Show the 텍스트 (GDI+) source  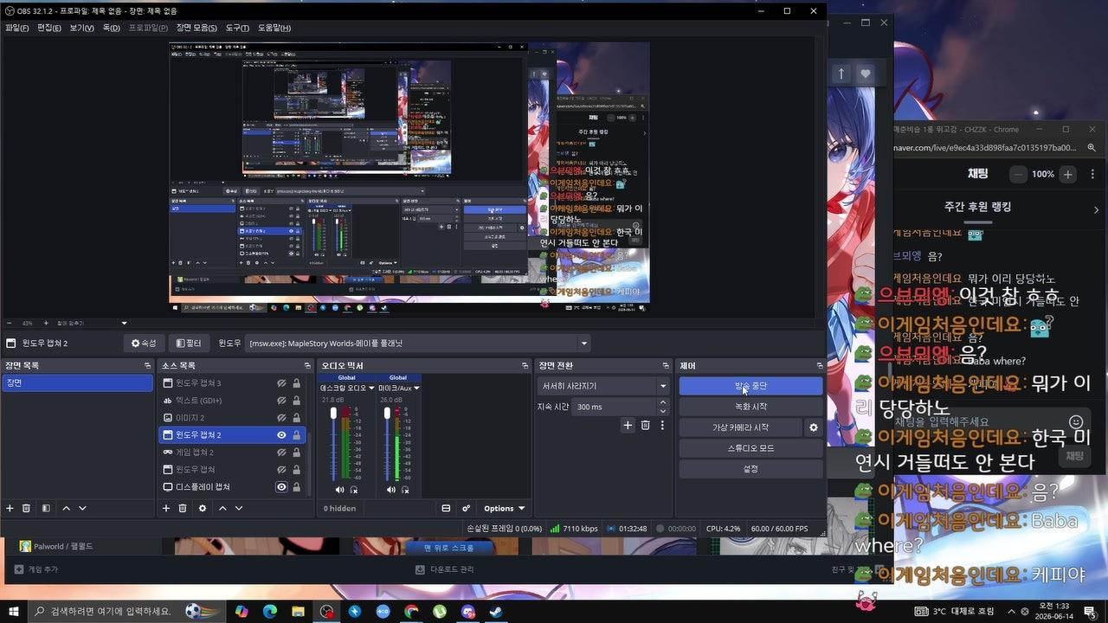tap(281, 401)
